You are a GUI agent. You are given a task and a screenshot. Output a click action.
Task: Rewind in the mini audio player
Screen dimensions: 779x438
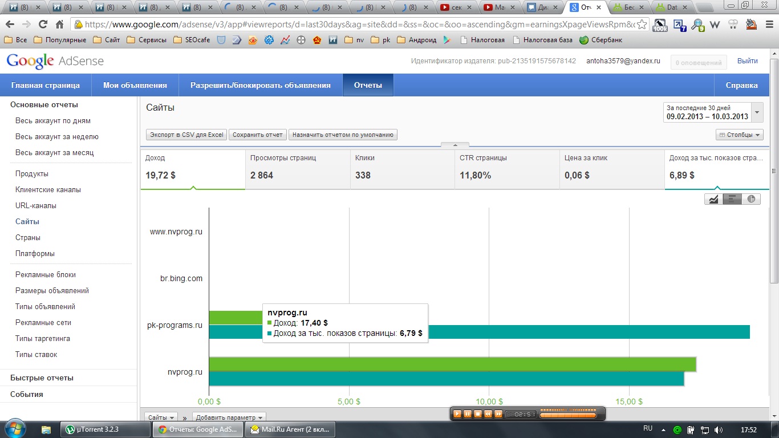click(x=488, y=414)
